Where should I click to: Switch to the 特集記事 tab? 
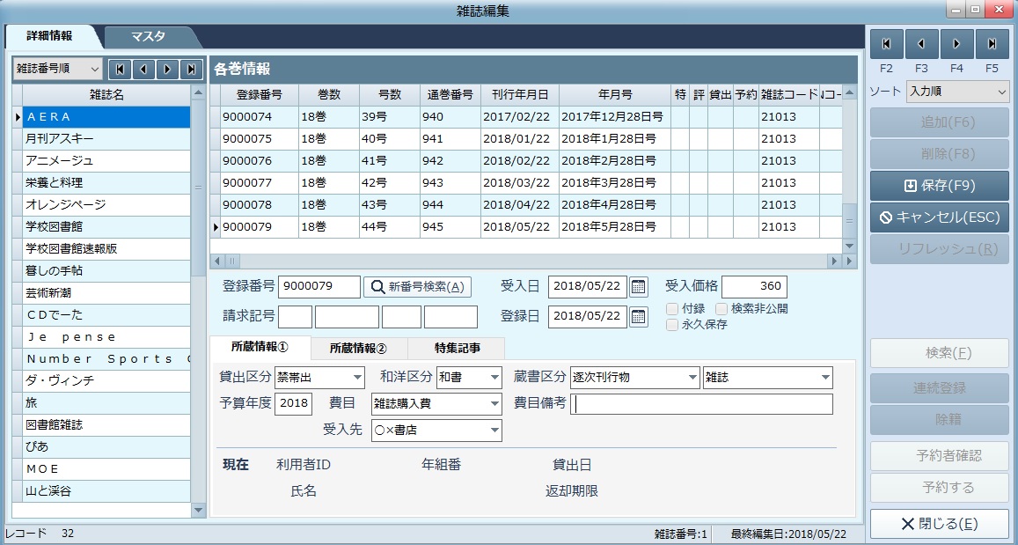(455, 348)
